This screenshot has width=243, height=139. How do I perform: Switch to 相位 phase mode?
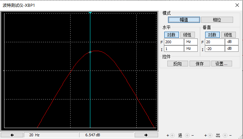(x=217, y=20)
